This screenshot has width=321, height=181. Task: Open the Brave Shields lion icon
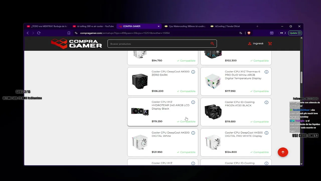click(x=249, y=33)
